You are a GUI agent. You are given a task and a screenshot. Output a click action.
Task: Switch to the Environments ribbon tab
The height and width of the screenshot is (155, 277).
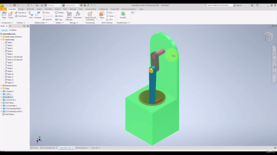tap(90, 9)
